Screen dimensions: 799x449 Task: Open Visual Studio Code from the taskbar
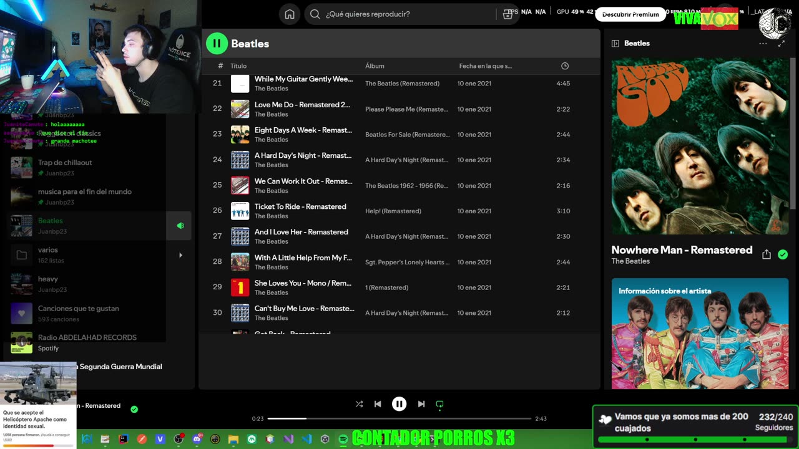tap(306, 439)
